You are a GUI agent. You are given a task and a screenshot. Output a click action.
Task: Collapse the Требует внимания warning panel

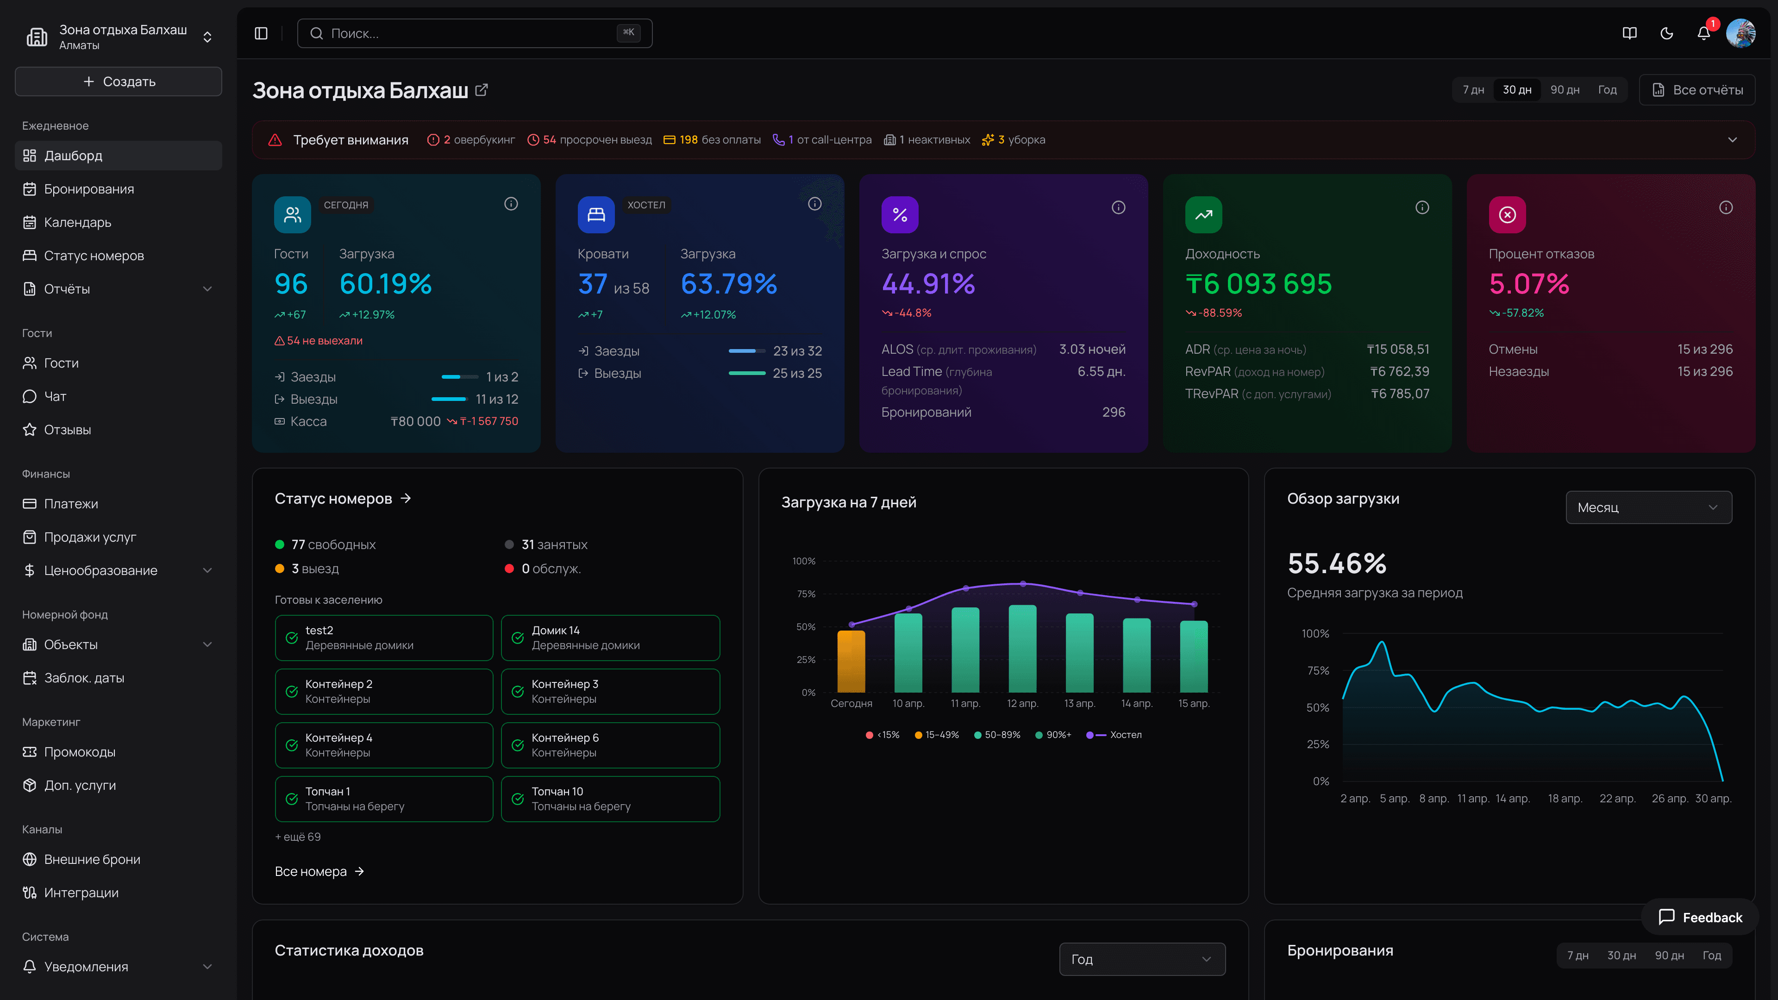pyautogui.click(x=1733, y=139)
